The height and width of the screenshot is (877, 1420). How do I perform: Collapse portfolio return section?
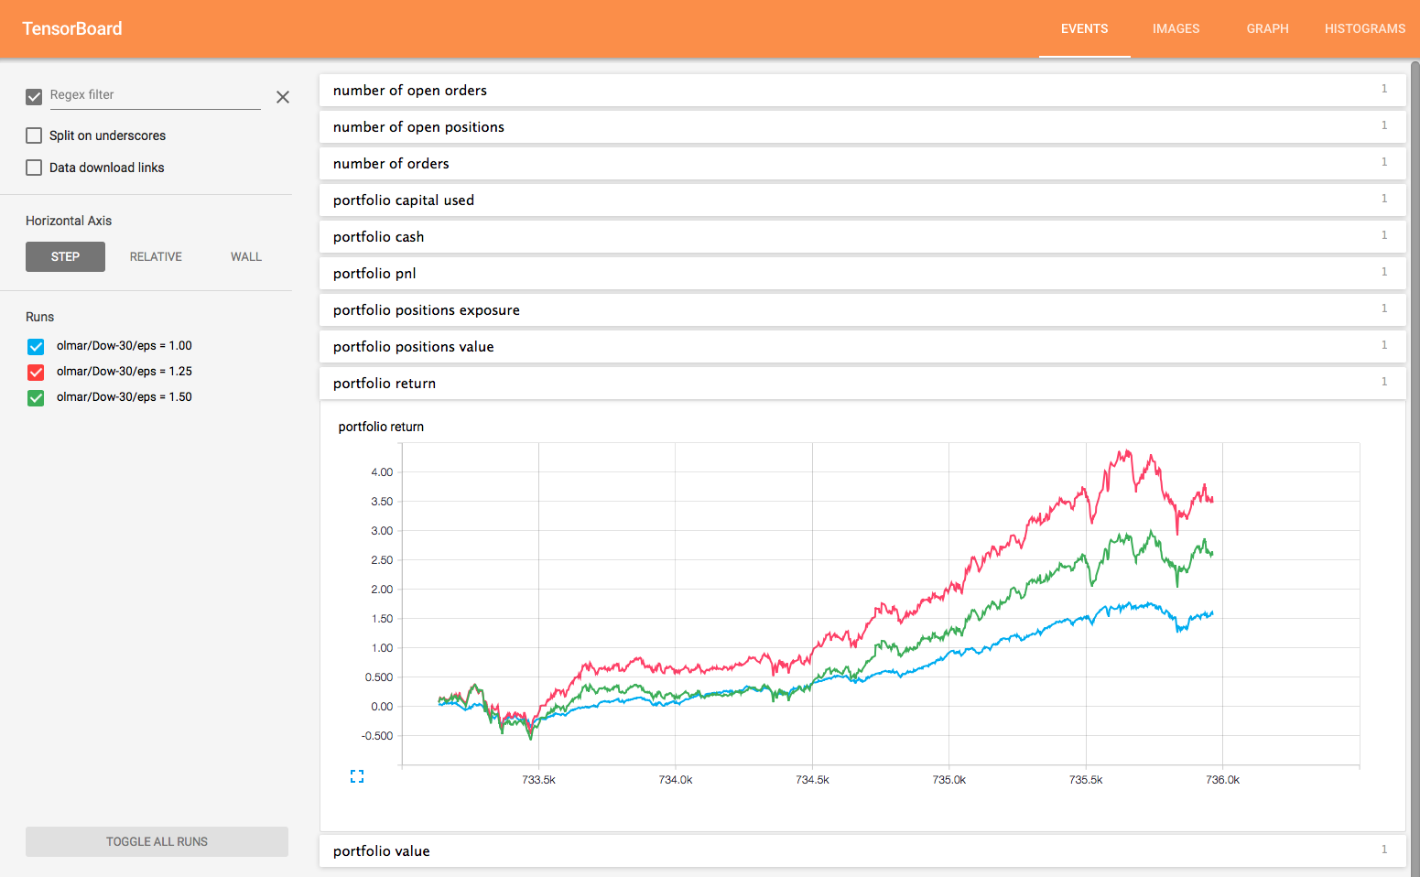click(x=862, y=383)
